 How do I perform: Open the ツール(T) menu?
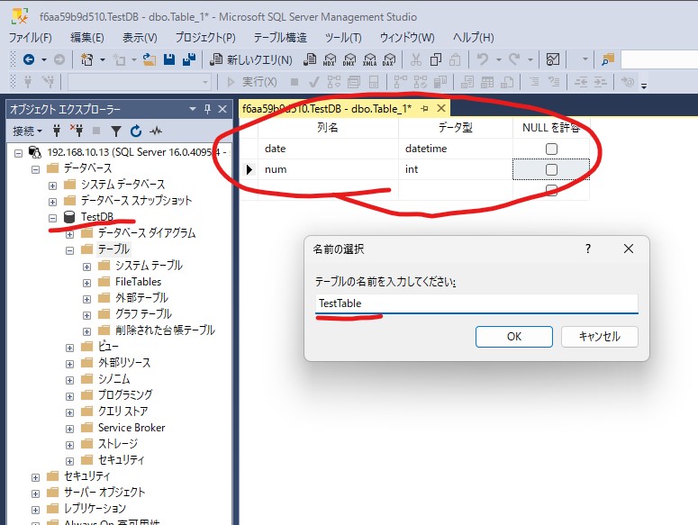coord(343,38)
